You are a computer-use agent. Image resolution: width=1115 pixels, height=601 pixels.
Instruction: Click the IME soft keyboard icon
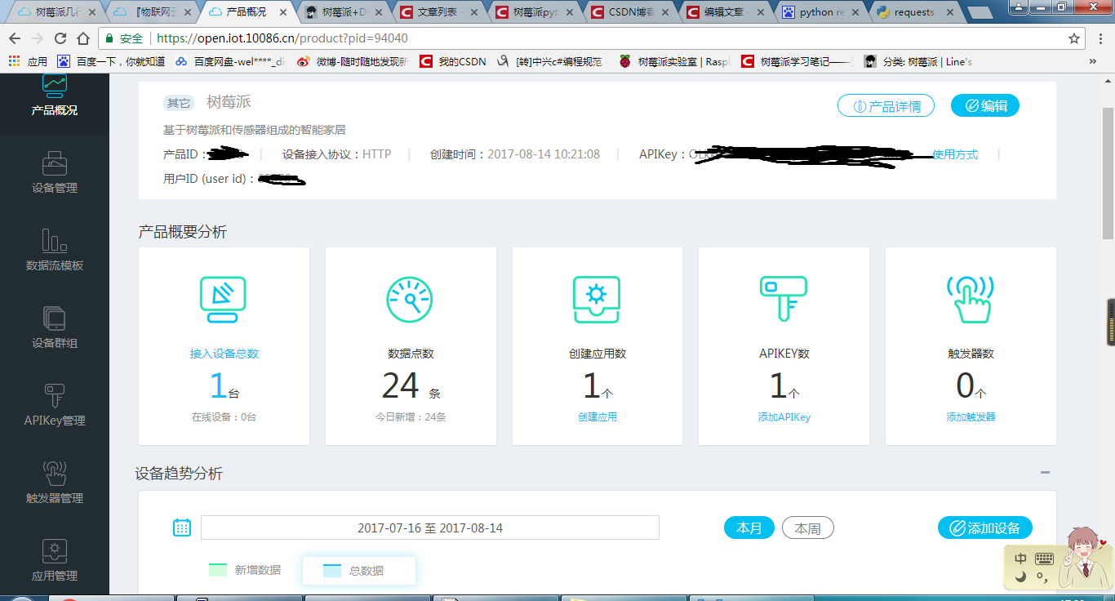(1044, 559)
